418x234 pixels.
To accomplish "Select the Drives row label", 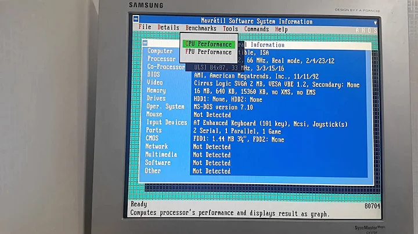I will [156, 98].
